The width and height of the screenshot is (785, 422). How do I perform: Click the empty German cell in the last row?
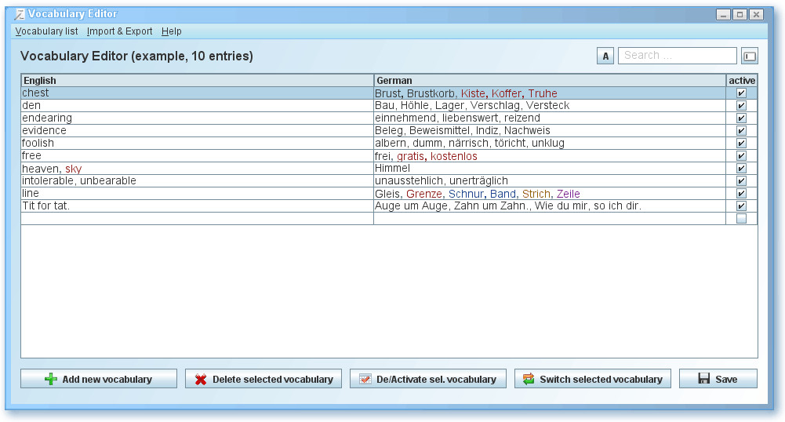550,218
